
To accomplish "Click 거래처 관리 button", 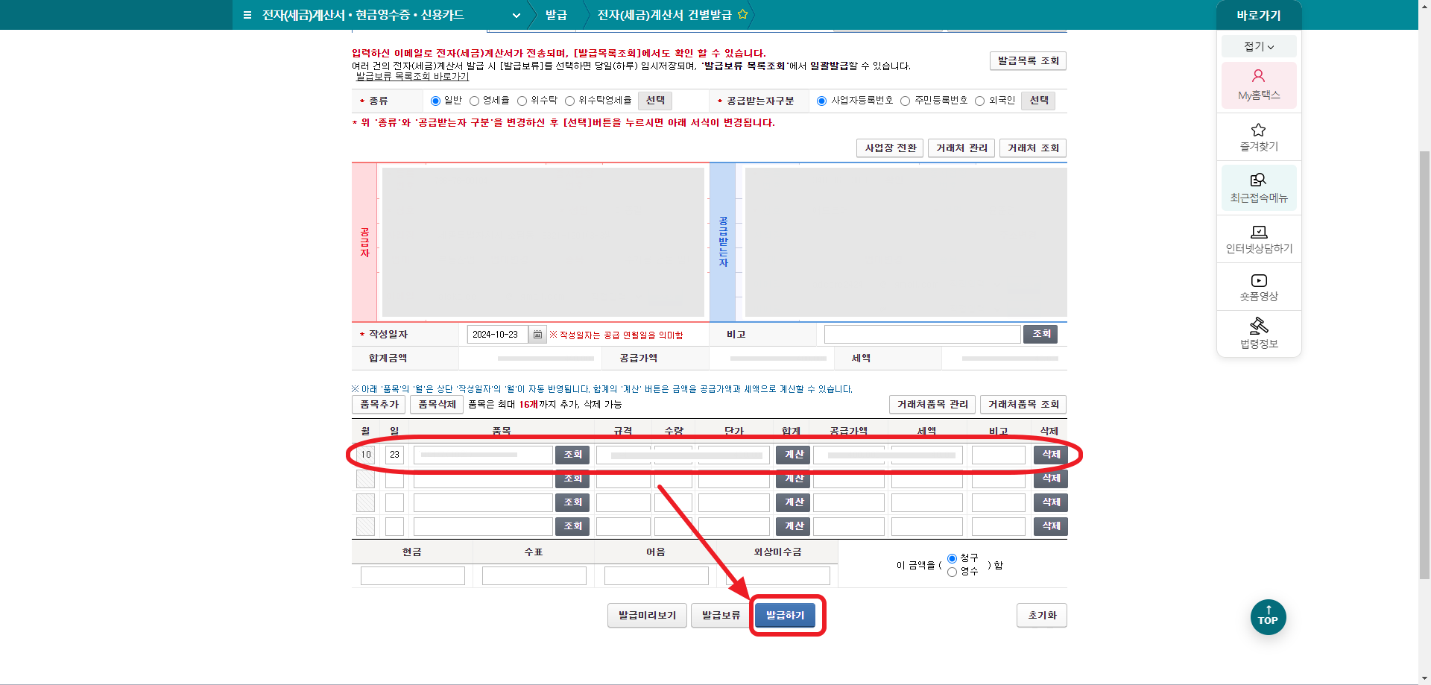I will click(x=961, y=148).
